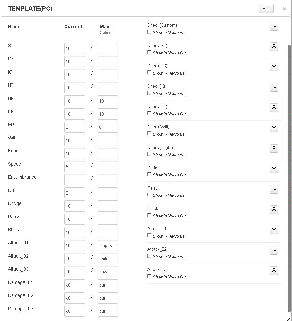Viewport: 292px width, 321px height.
Task: Roll the Attack_03 ability icon
Action: [x=274, y=271]
